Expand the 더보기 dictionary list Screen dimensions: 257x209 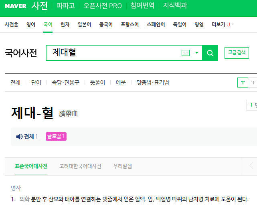click(x=223, y=24)
